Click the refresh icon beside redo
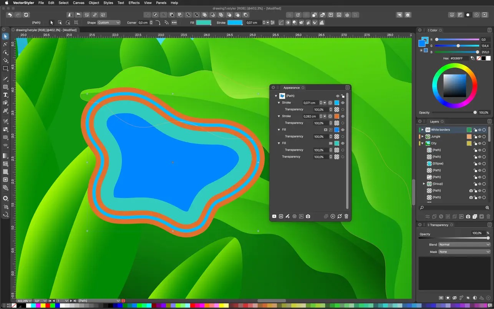The image size is (494, 309). click(26, 15)
